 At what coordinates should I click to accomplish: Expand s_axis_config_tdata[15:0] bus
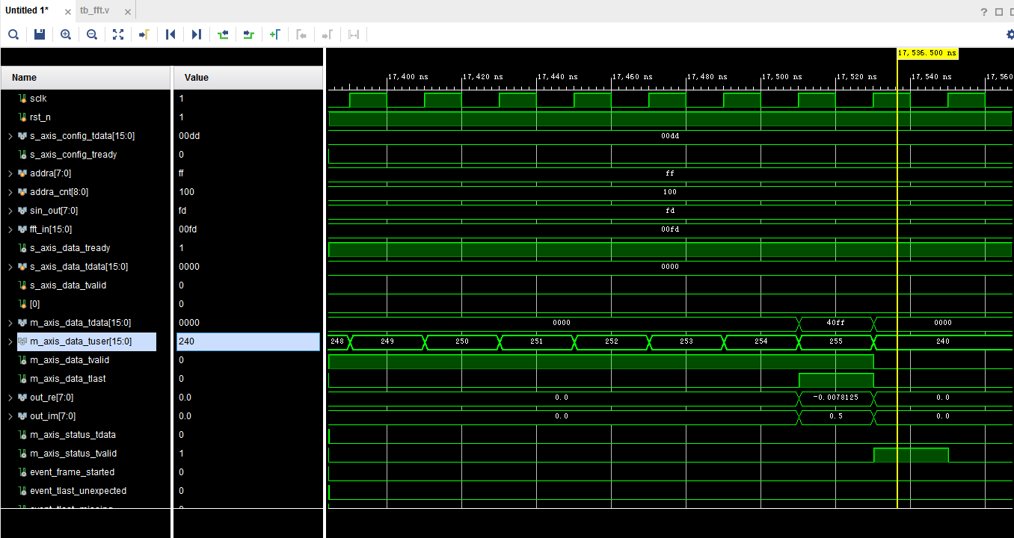tap(10, 136)
